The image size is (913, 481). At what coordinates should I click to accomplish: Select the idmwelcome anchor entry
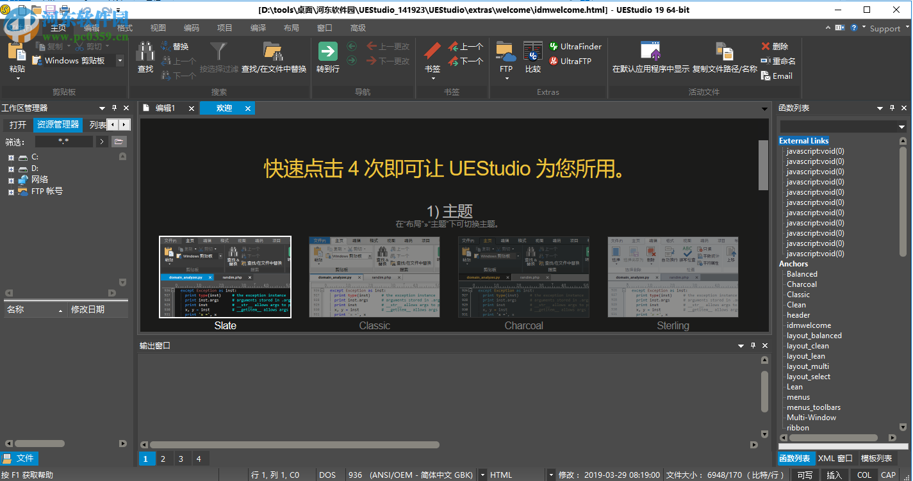click(809, 325)
